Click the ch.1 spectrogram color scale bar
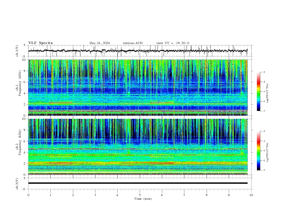 point(258,92)
